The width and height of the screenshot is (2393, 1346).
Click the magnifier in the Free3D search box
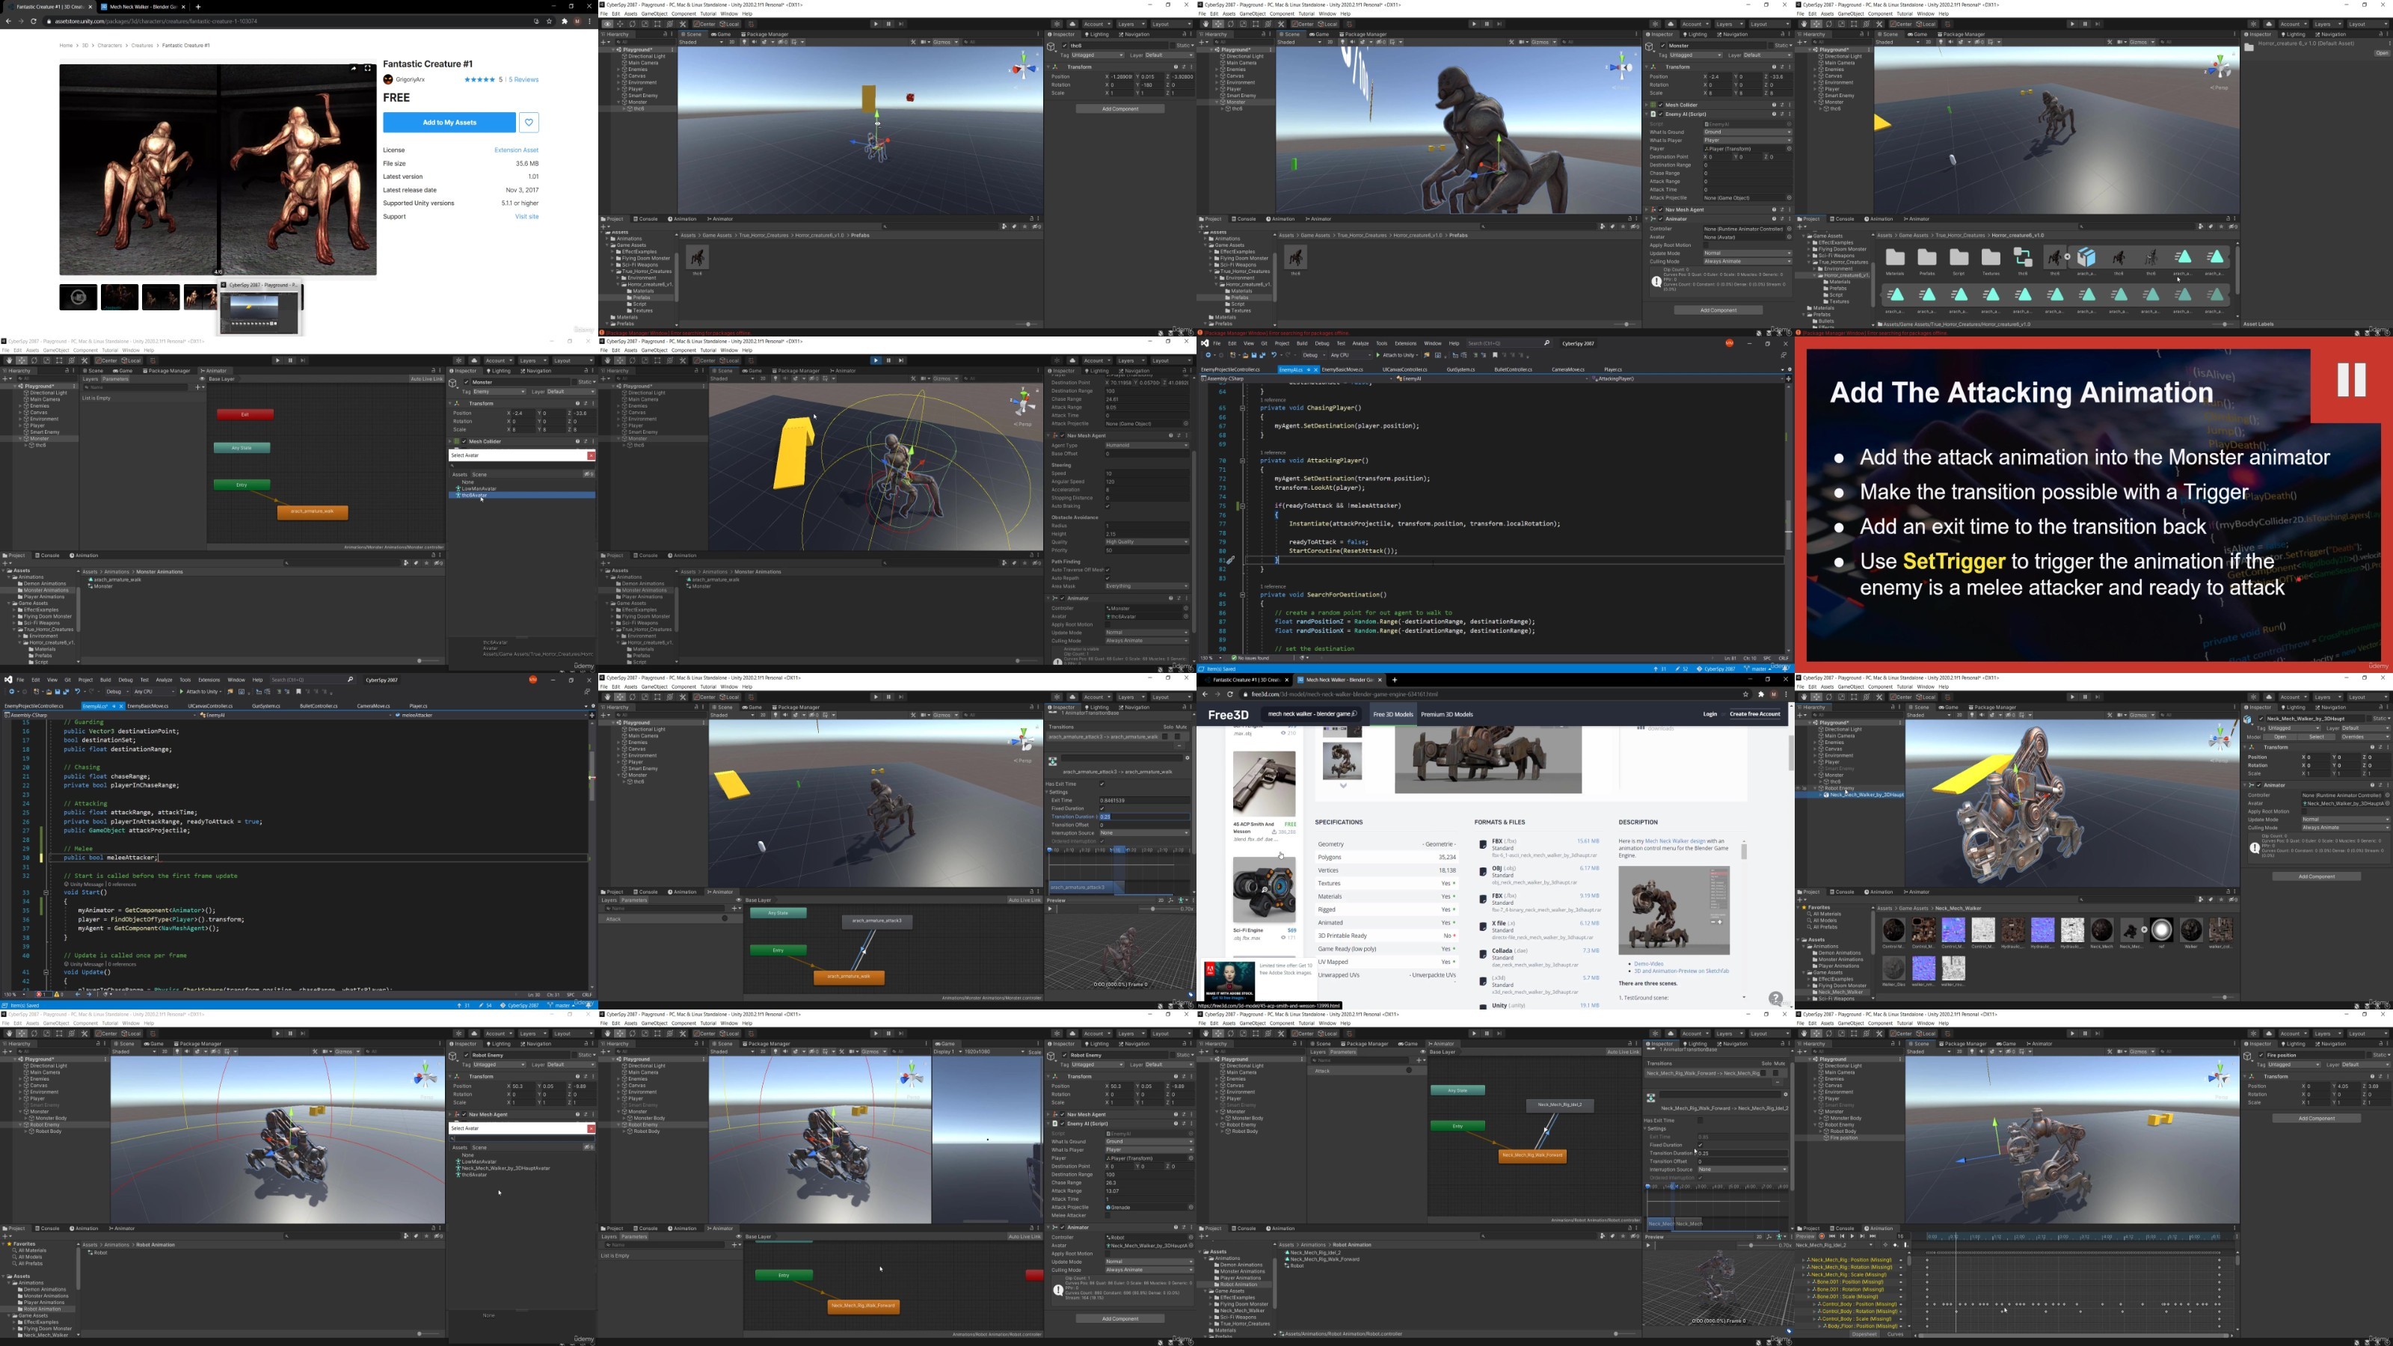[x=1354, y=714]
